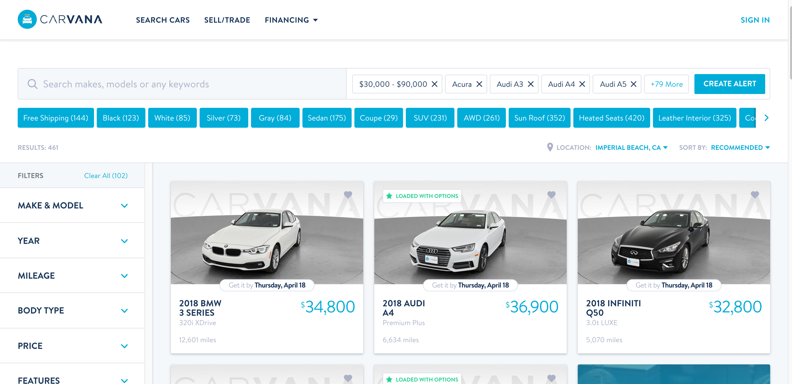This screenshot has height=384, width=792.
Task: Go to Search Cars
Action: tap(163, 20)
